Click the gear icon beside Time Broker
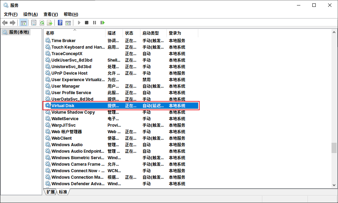The image size is (338, 203). pos(48,40)
